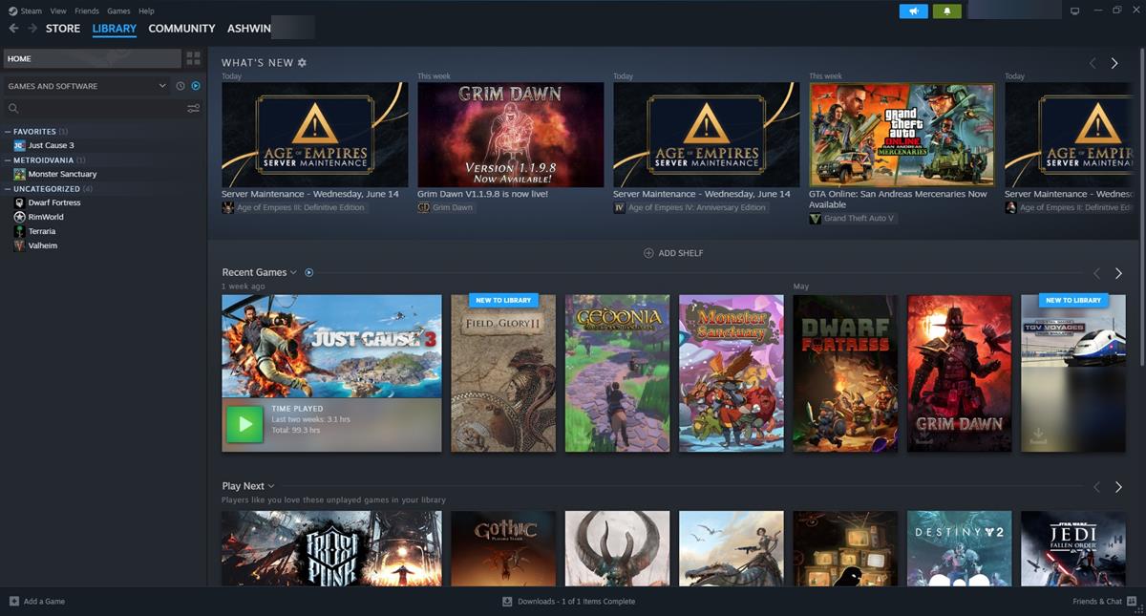Open Monster Sanctuary cover in Recent Games

[x=731, y=372]
